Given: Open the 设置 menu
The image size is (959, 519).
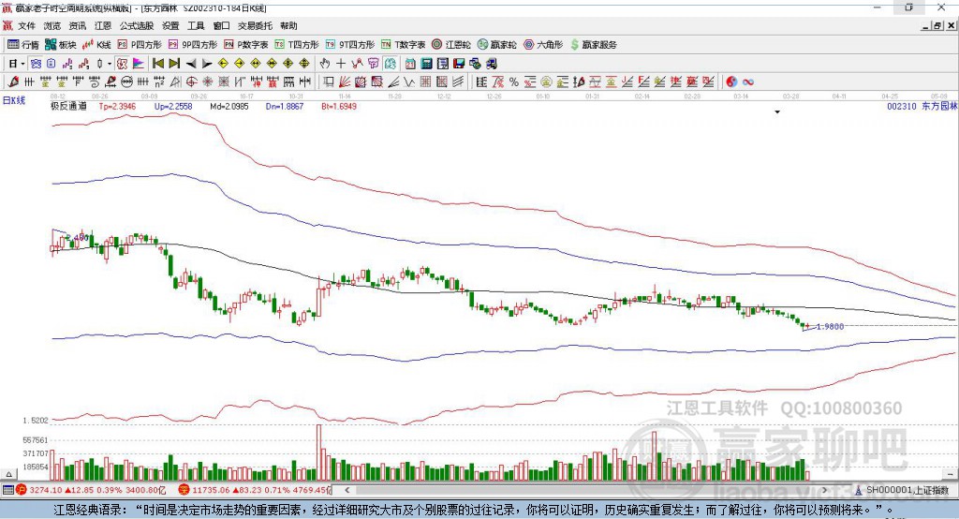Looking at the screenshot, I should [x=170, y=25].
